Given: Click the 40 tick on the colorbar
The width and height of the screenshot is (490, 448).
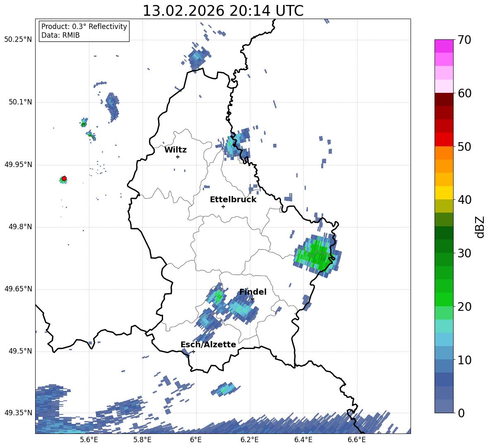Looking at the screenshot, I should (x=464, y=200).
